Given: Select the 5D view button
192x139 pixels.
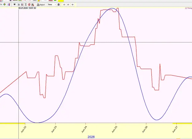Looking at the screenshot, I should 72,5.
